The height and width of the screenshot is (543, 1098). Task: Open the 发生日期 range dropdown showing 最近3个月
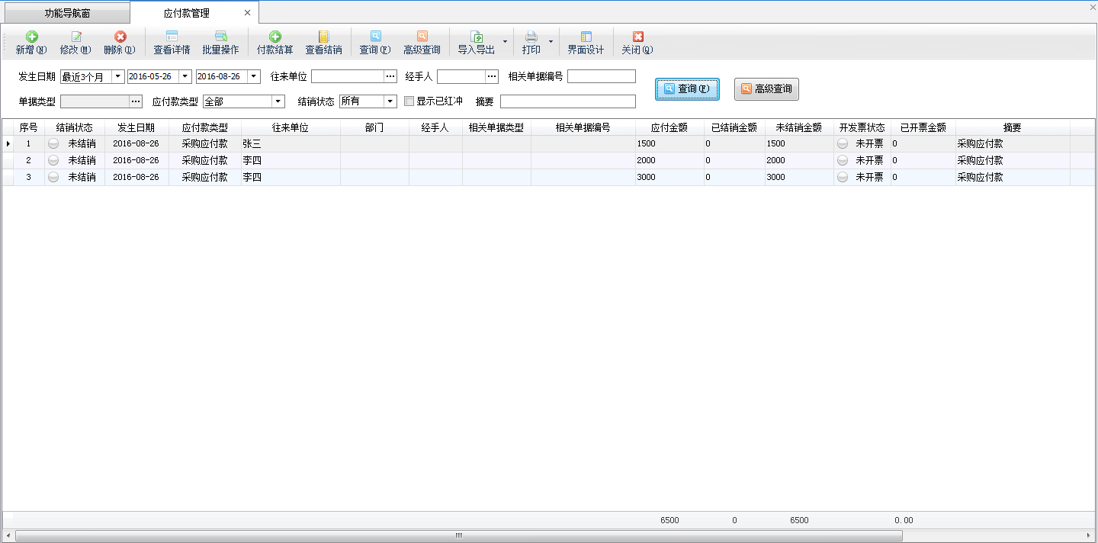(118, 76)
